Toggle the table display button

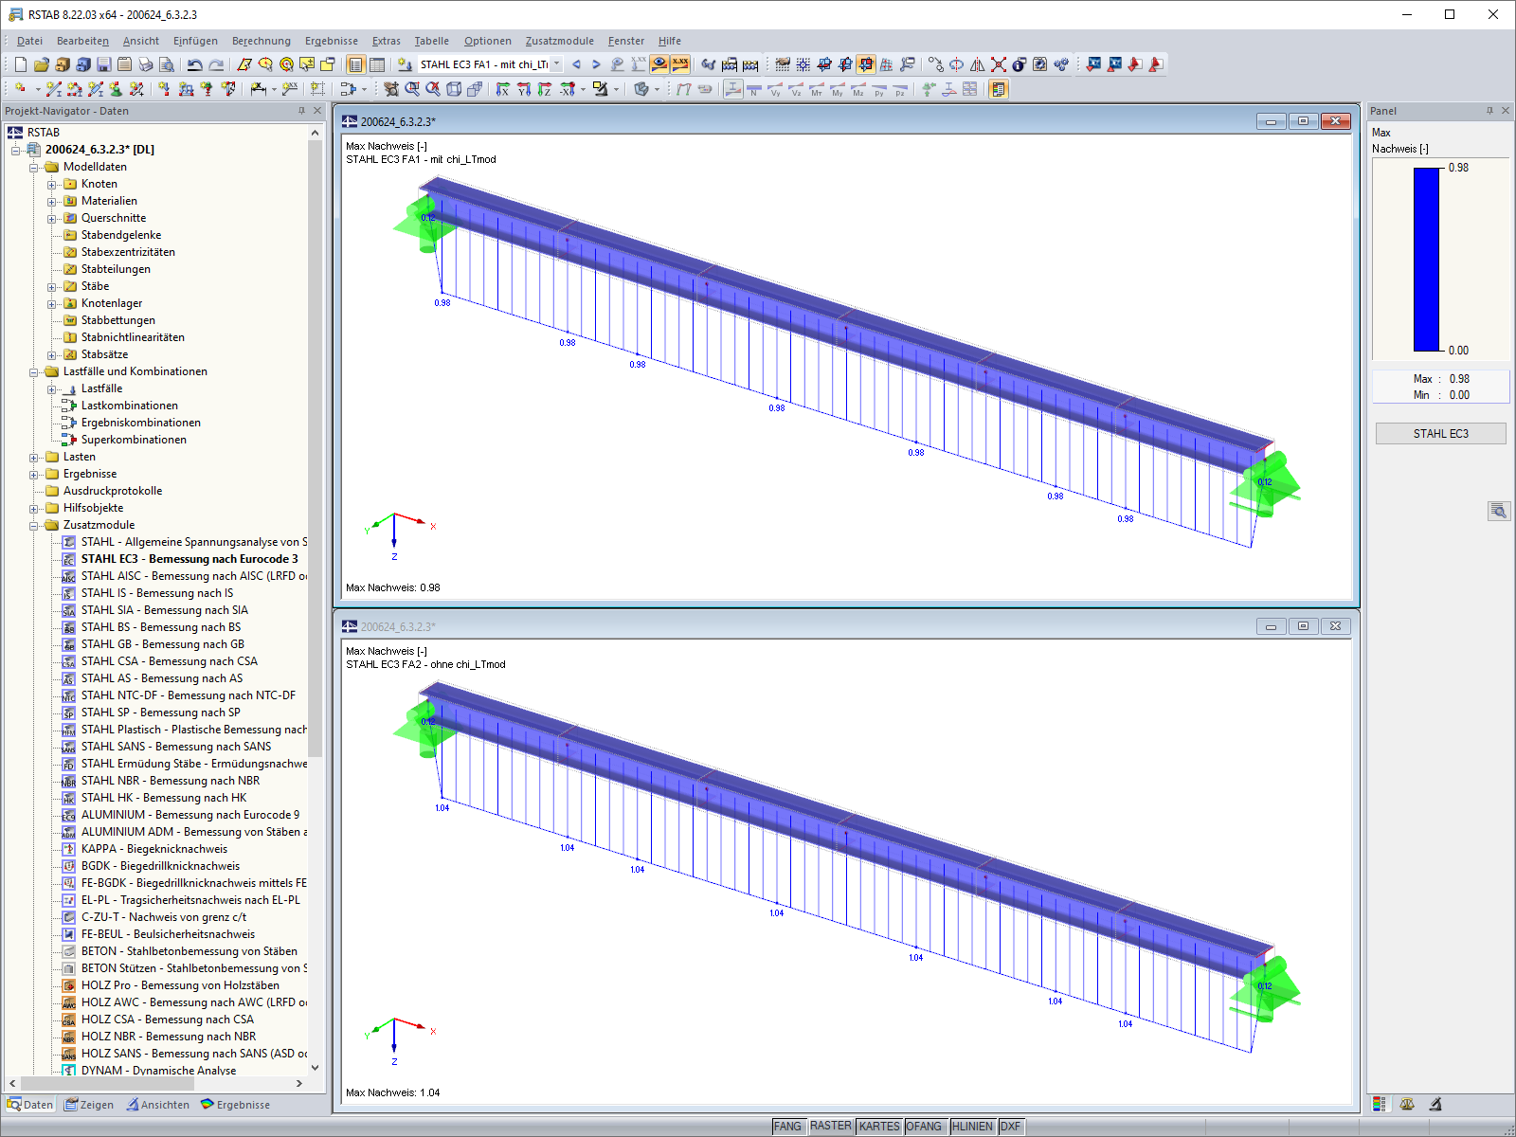pos(377,64)
